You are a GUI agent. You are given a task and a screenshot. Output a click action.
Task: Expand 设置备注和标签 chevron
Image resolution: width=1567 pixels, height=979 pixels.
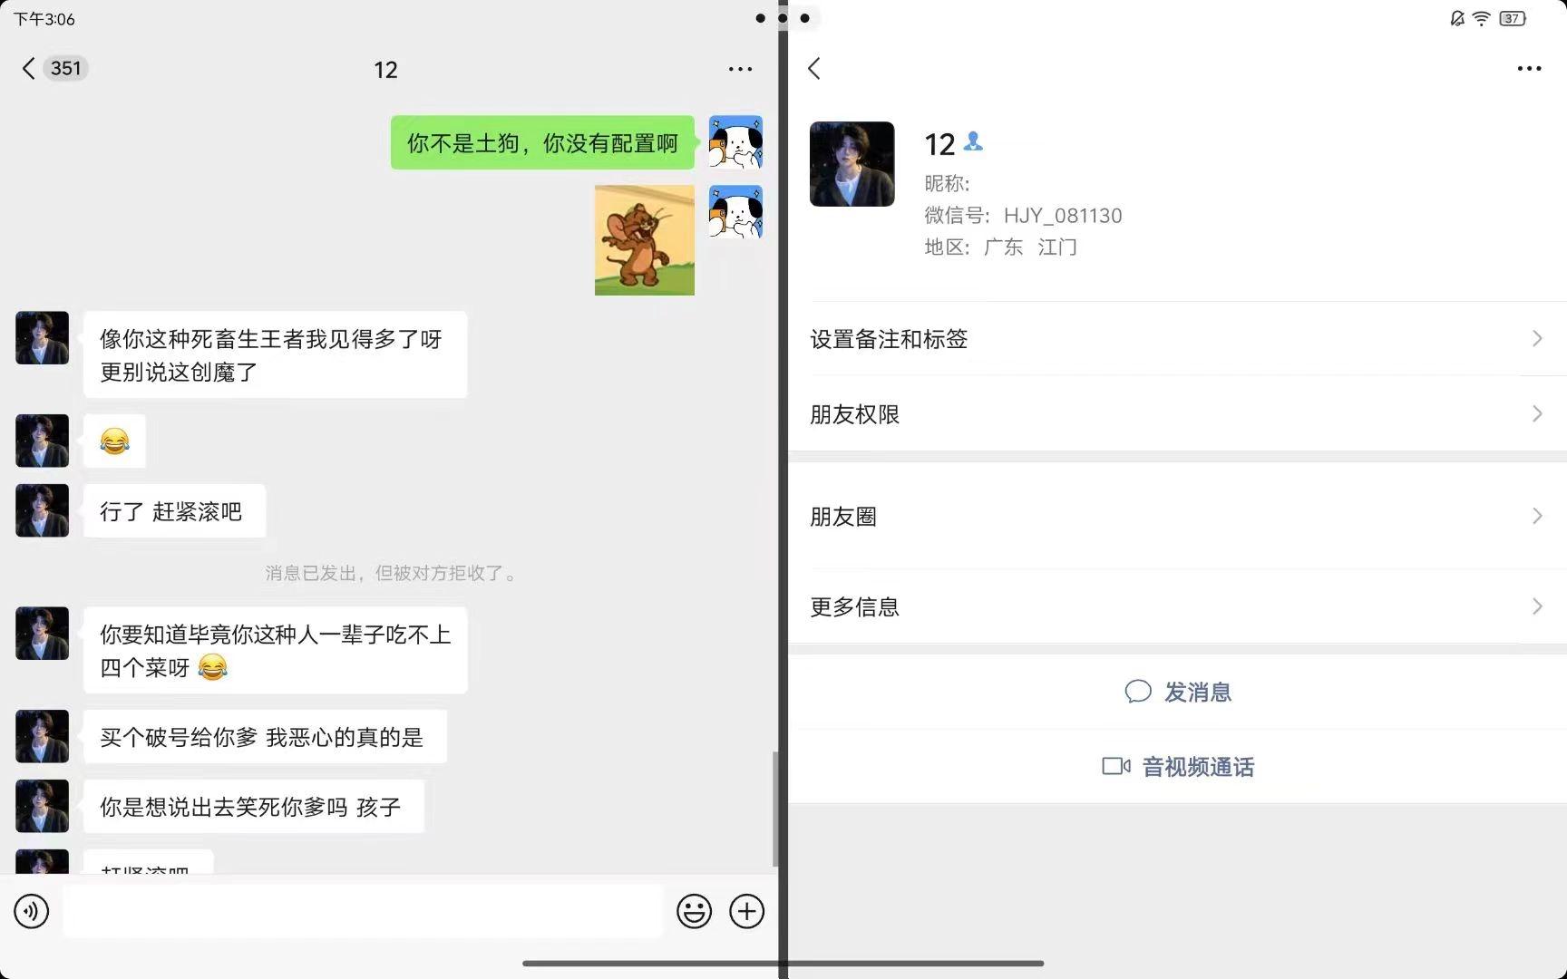click(1537, 338)
